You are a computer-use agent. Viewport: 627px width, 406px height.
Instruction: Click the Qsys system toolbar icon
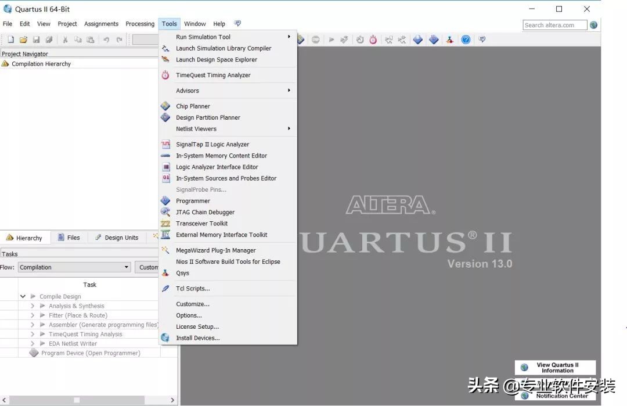450,39
